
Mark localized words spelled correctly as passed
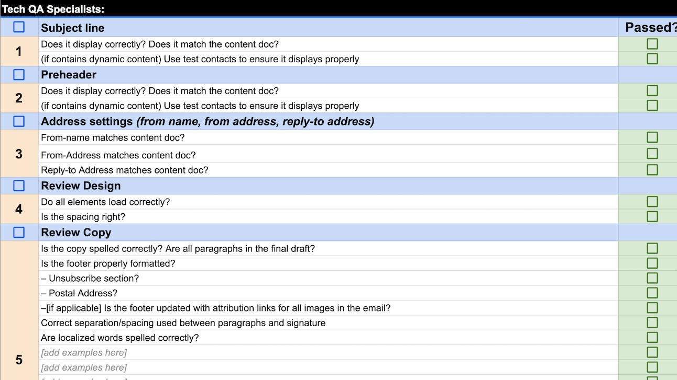652,338
